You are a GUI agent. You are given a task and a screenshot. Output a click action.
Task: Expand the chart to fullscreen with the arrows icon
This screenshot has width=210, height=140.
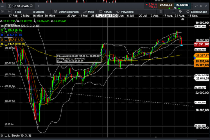196,6
